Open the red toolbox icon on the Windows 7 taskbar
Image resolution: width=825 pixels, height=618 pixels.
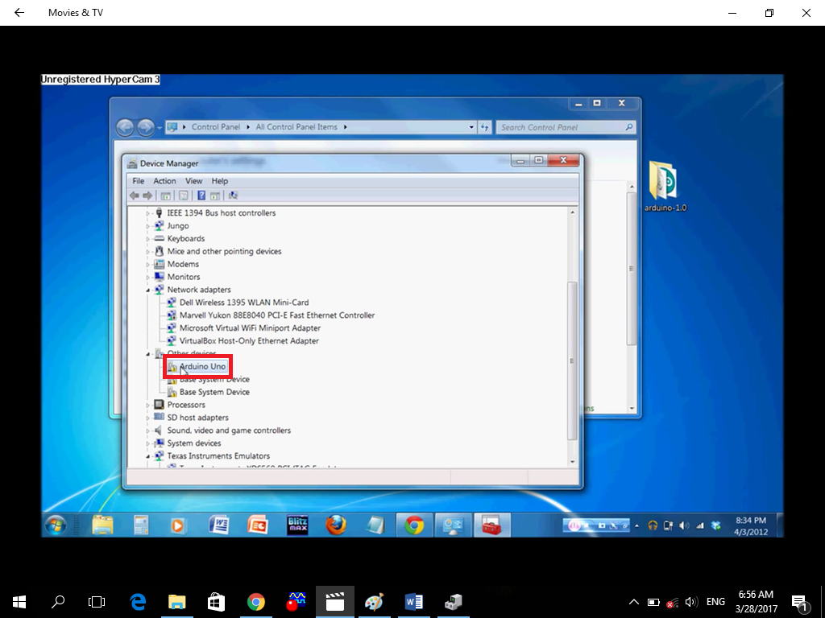pos(492,525)
